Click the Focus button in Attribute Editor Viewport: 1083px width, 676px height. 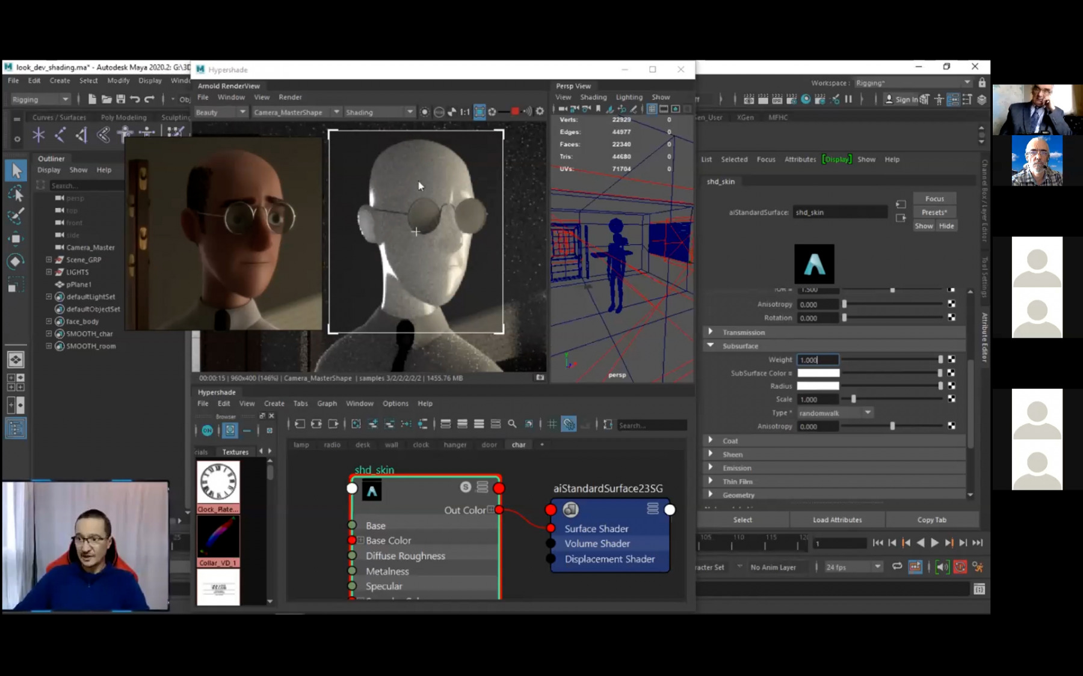pyautogui.click(x=934, y=198)
